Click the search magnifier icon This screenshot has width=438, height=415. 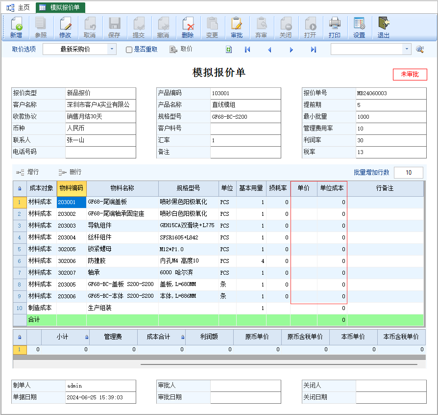click(x=420, y=50)
